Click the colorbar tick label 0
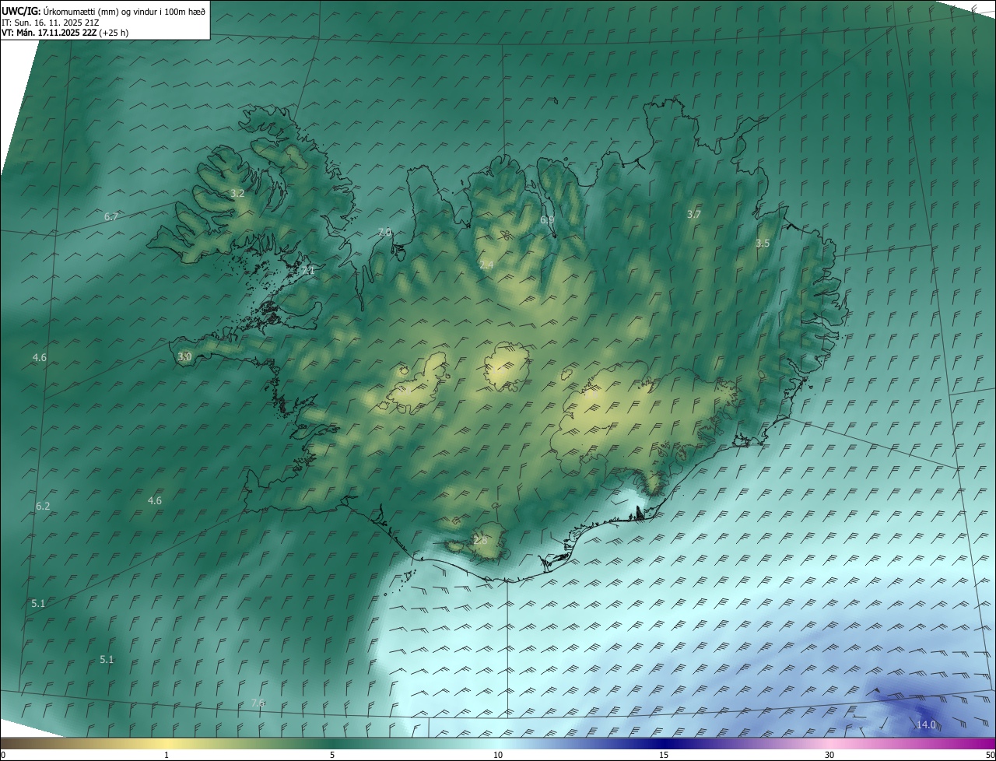The width and height of the screenshot is (996, 761). pyautogui.click(x=3, y=755)
